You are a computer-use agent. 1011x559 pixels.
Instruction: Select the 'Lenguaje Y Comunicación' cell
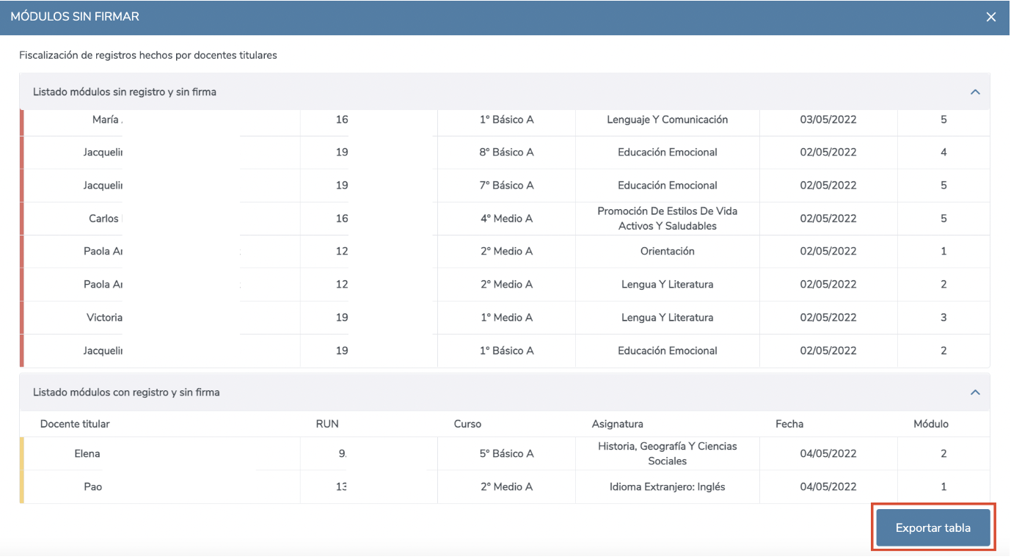click(x=668, y=120)
